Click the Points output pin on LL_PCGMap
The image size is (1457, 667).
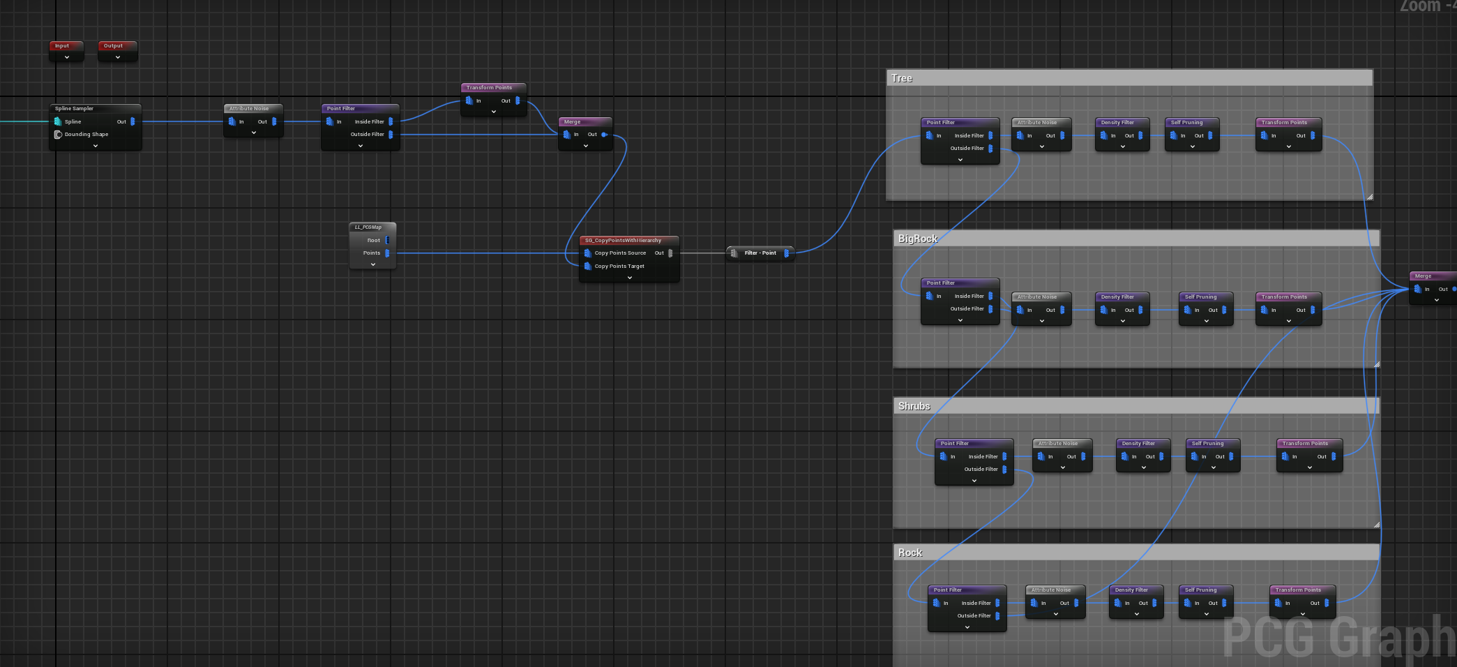(387, 253)
